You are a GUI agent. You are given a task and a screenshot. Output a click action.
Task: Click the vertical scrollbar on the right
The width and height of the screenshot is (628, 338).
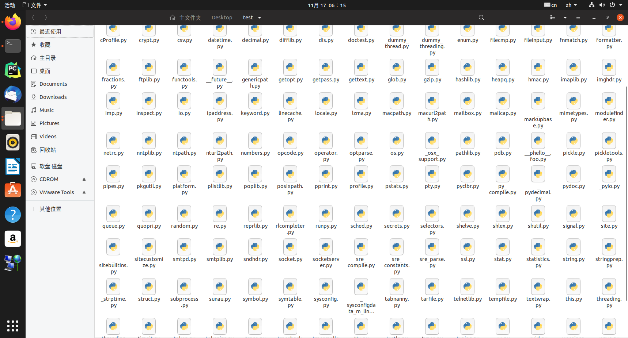click(x=626, y=193)
